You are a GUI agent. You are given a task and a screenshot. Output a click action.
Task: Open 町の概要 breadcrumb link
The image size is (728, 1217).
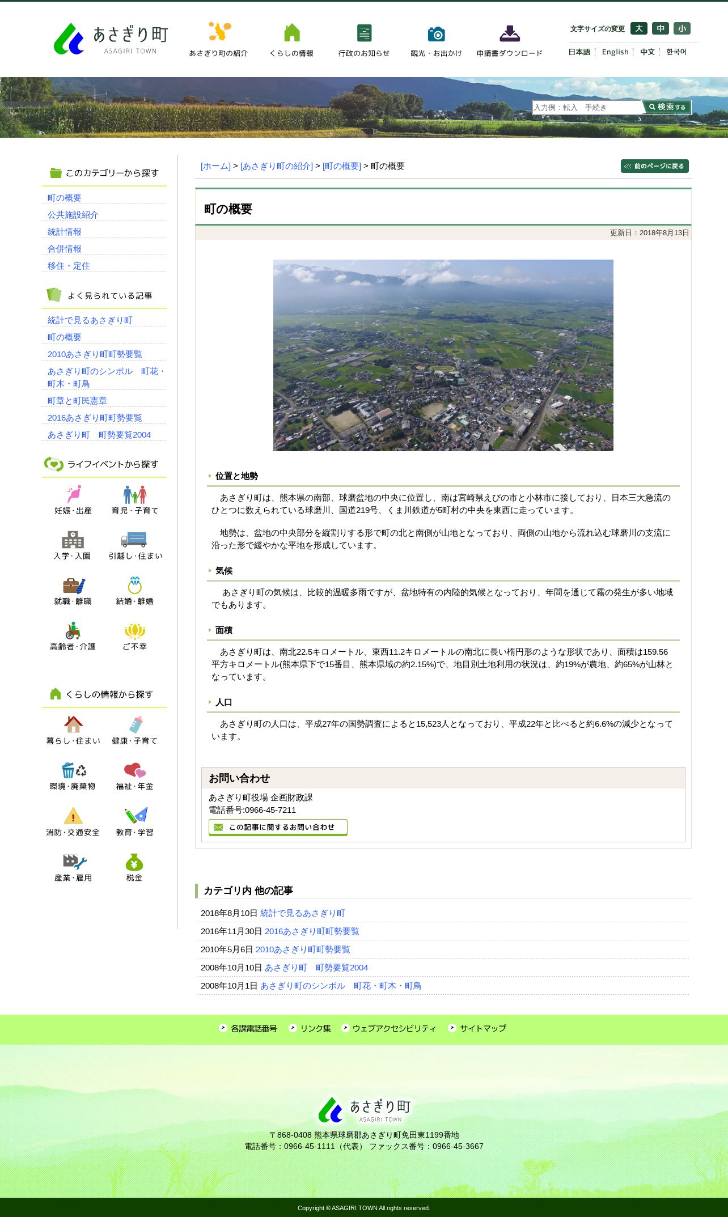(342, 166)
